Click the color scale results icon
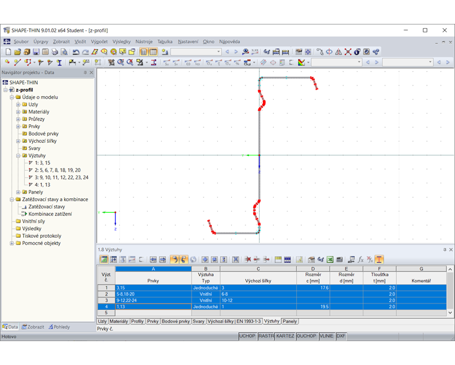The height and width of the screenshot is (365, 455). (x=302, y=62)
